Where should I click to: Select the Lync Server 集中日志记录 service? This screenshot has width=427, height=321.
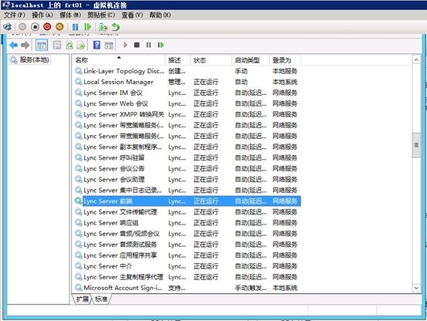click(187, 191)
